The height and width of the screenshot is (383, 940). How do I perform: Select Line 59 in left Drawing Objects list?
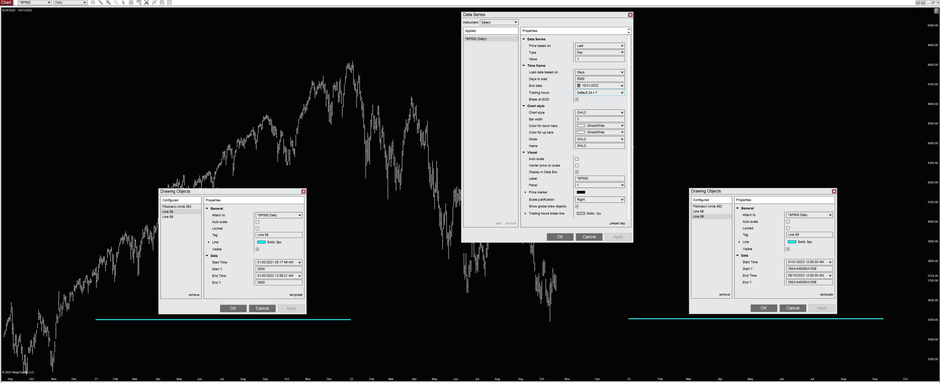(168, 217)
